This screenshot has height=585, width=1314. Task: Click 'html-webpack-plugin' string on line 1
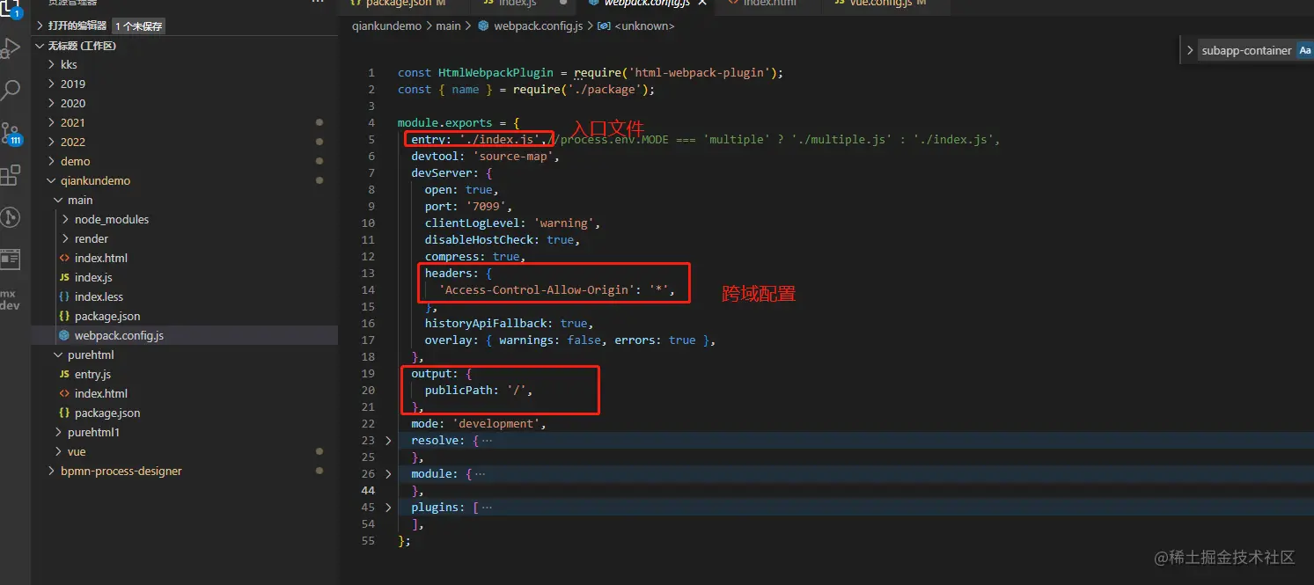point(701,73)
